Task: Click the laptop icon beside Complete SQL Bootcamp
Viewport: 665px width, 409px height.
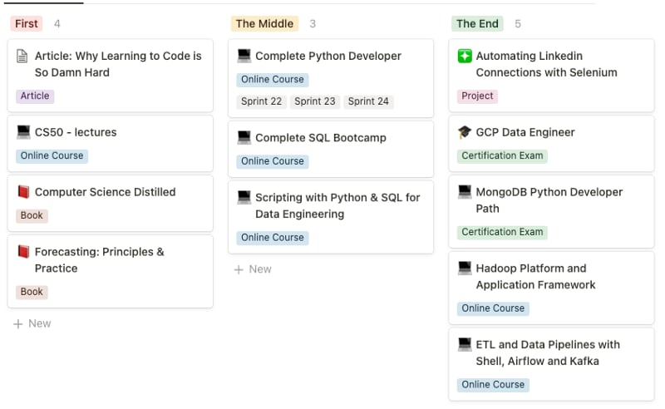Action: pos(244,138)
